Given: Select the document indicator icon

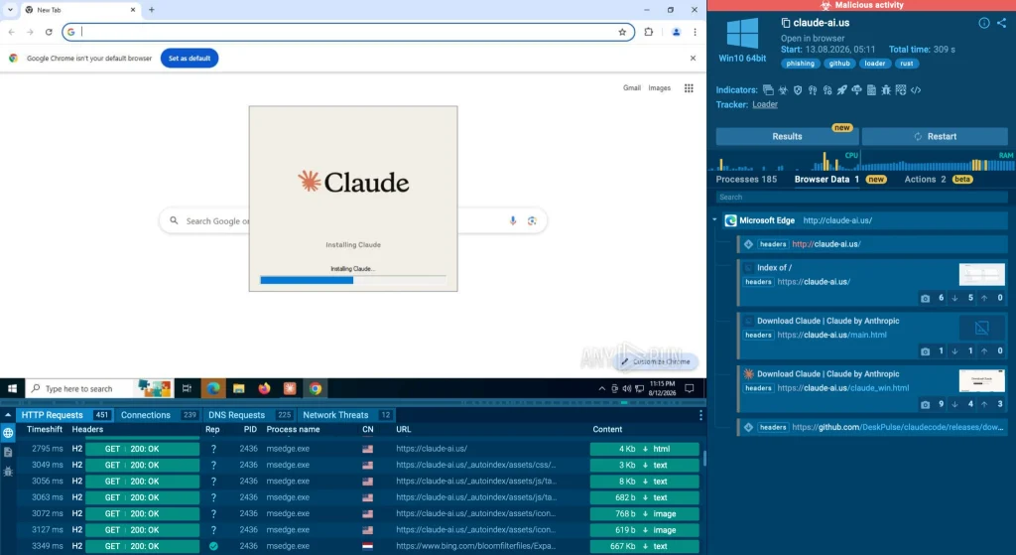Looking at the screenshot, I should [871, 90].
